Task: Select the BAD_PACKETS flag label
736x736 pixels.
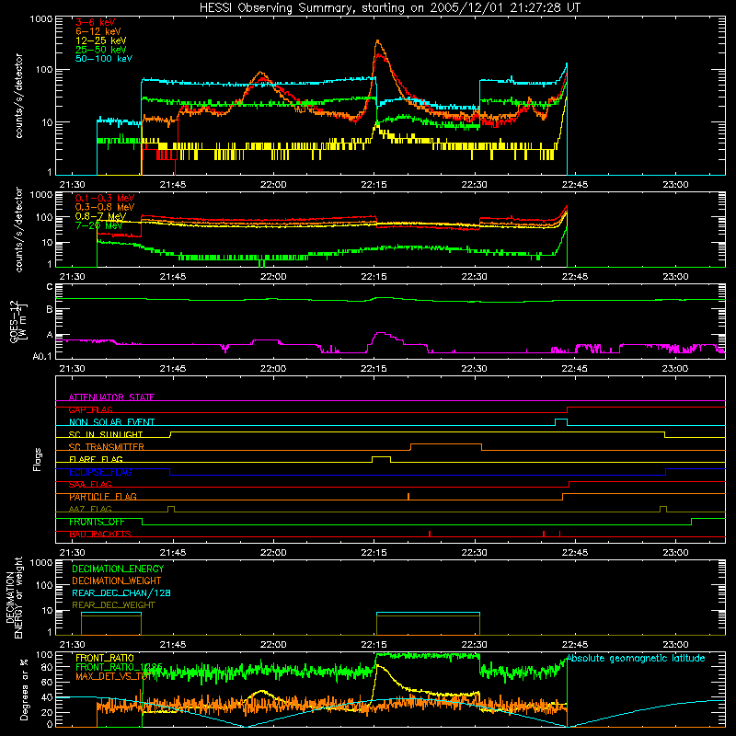Action: [x=100, y=535]
